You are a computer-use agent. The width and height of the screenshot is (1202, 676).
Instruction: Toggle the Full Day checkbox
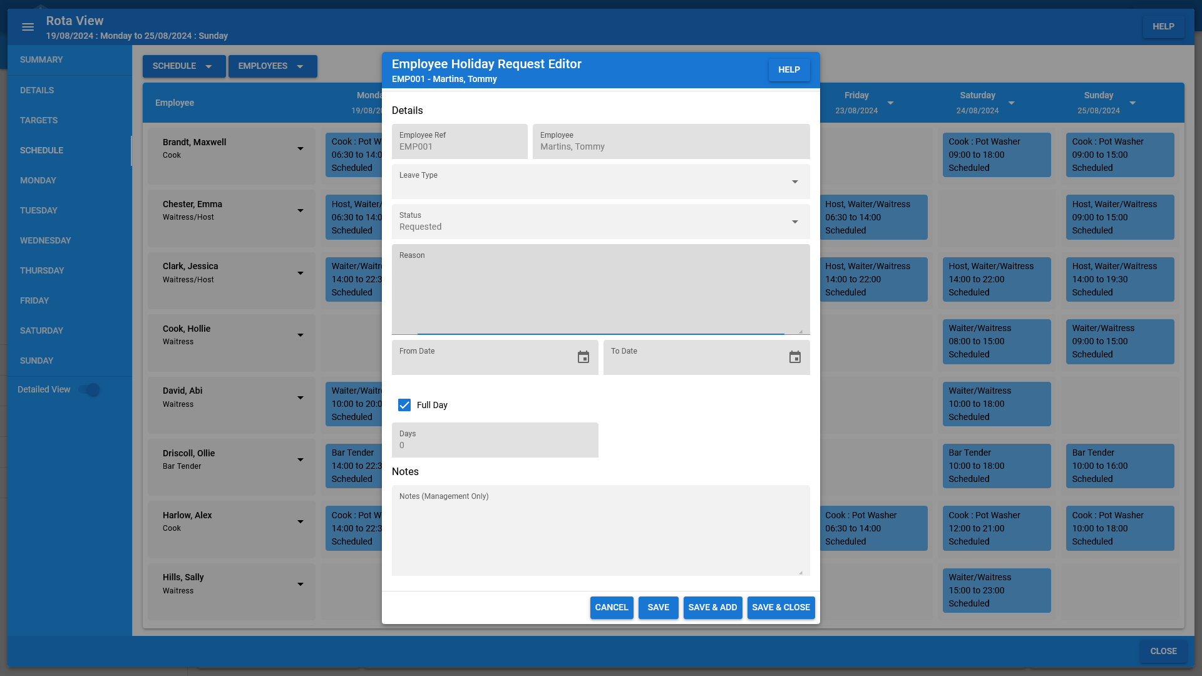pyautogui.click(x=404, y=405)
